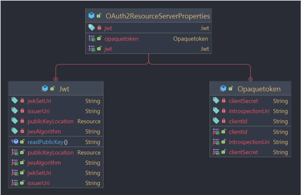Click the tag icon of the private jwkSetUri field
The height and width of the screenshot is (195, 301).
click(x=15, y=101)
